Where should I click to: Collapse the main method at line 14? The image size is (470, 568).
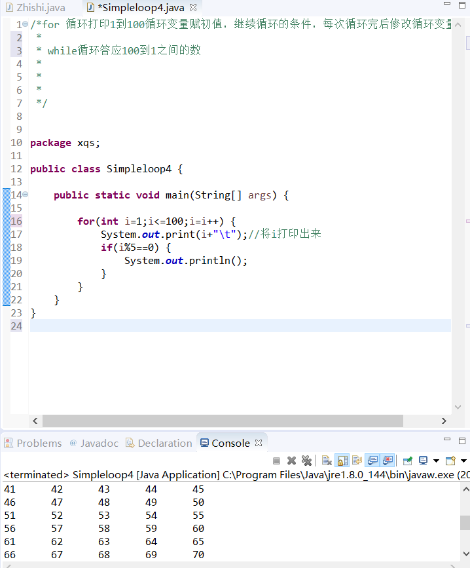tap(26, 195)
